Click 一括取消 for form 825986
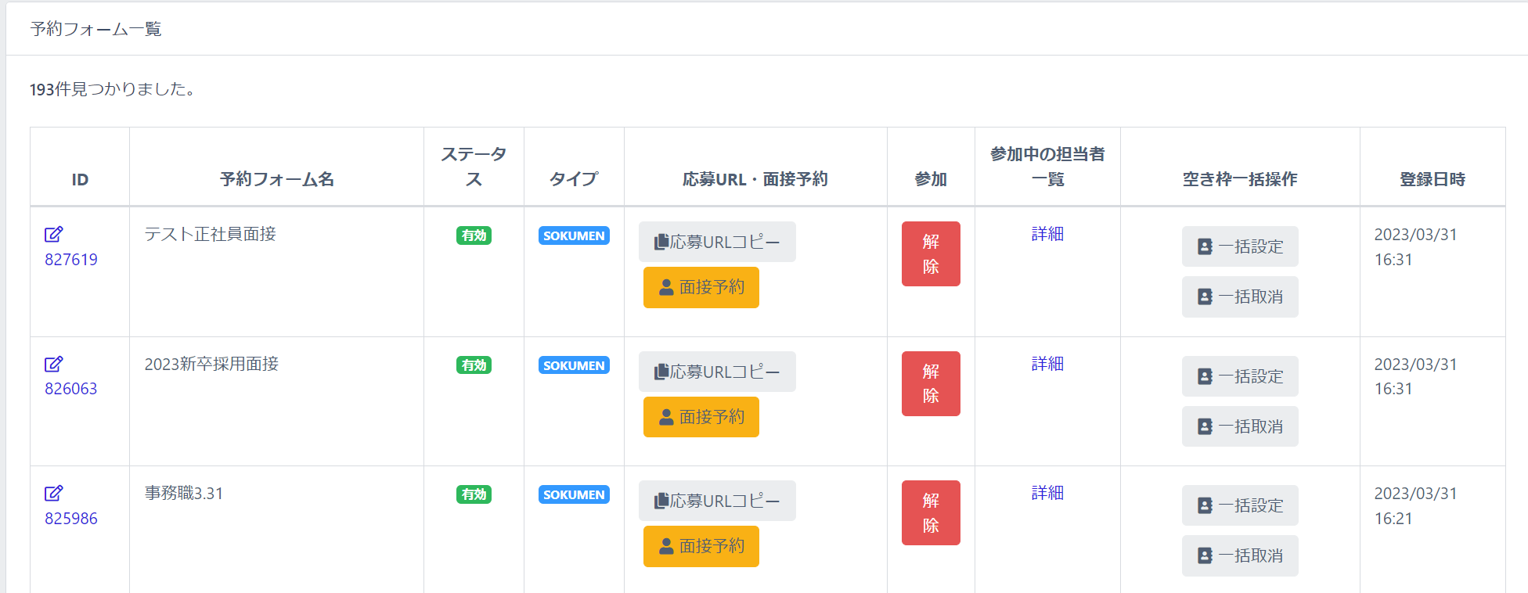Viewport: 1528px width, 593px height. click(1240, 555)
